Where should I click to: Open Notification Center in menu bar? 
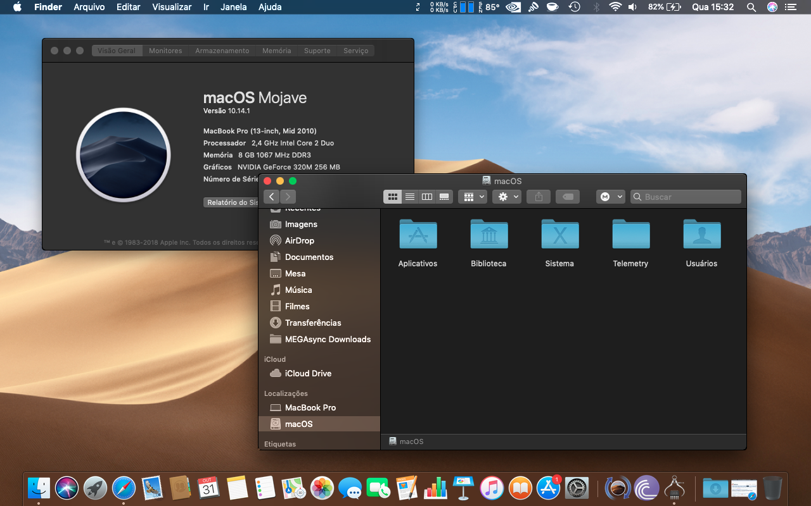791,7
